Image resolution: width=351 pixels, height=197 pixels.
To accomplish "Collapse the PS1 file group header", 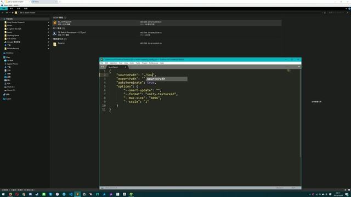I will [59, 28].
